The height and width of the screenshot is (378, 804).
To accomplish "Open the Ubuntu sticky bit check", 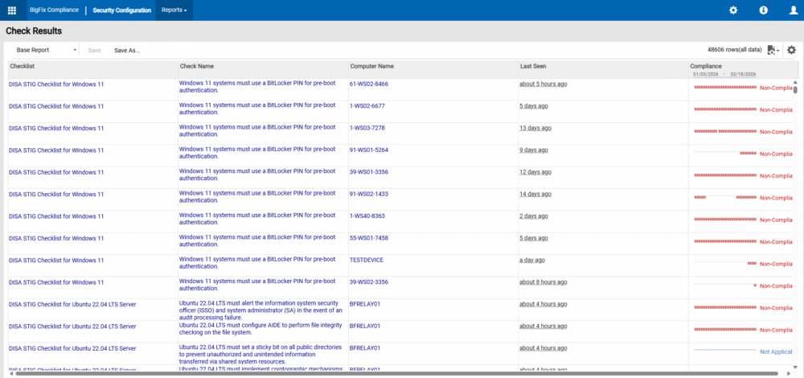I will pos(260,355).
